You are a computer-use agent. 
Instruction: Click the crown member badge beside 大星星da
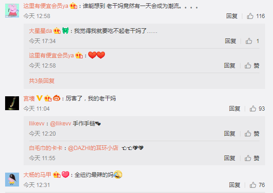(57, 31)
